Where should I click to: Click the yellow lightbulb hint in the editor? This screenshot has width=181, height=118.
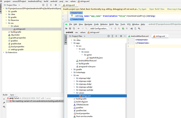72,16
